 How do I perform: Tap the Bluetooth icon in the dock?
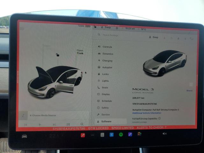(112, 135)
